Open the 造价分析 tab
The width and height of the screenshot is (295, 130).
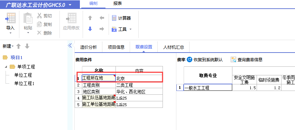click(89, 47)
